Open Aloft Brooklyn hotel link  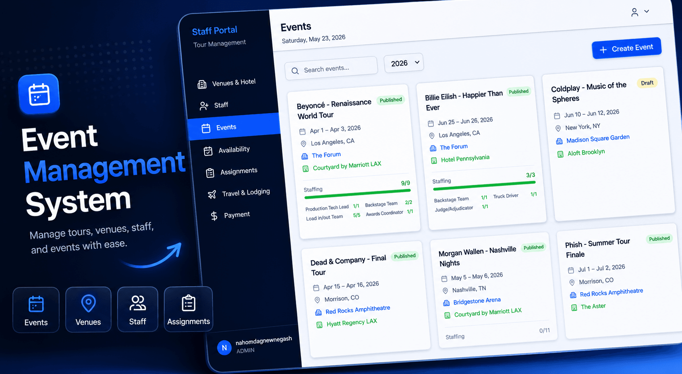586,153
